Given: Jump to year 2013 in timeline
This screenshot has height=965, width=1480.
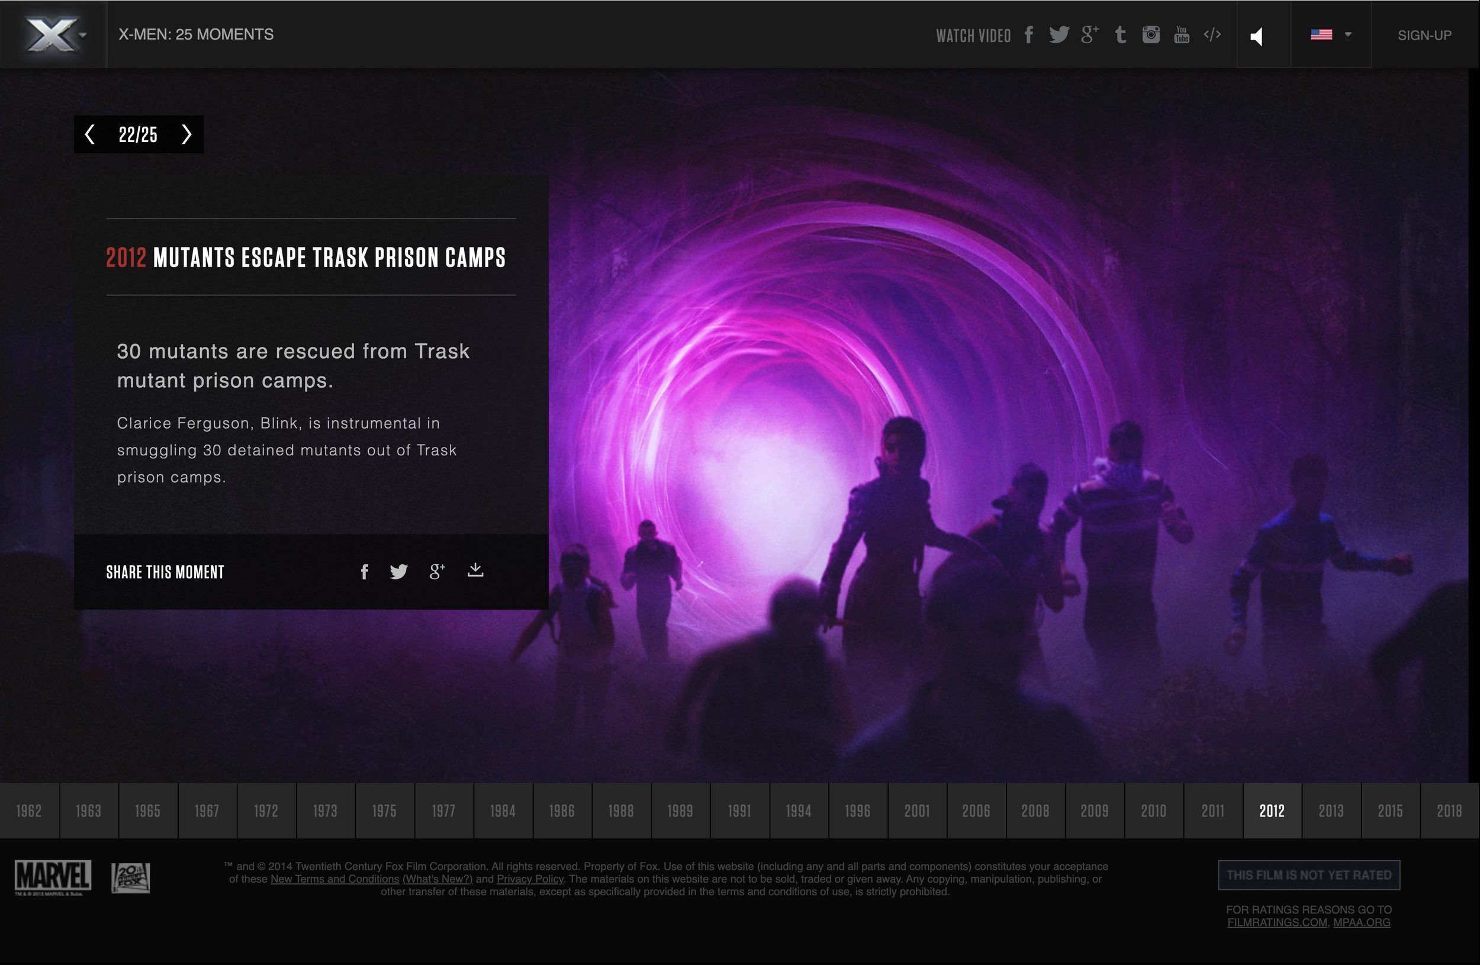Looking at the screenshot, I should tap(1331, 811).
